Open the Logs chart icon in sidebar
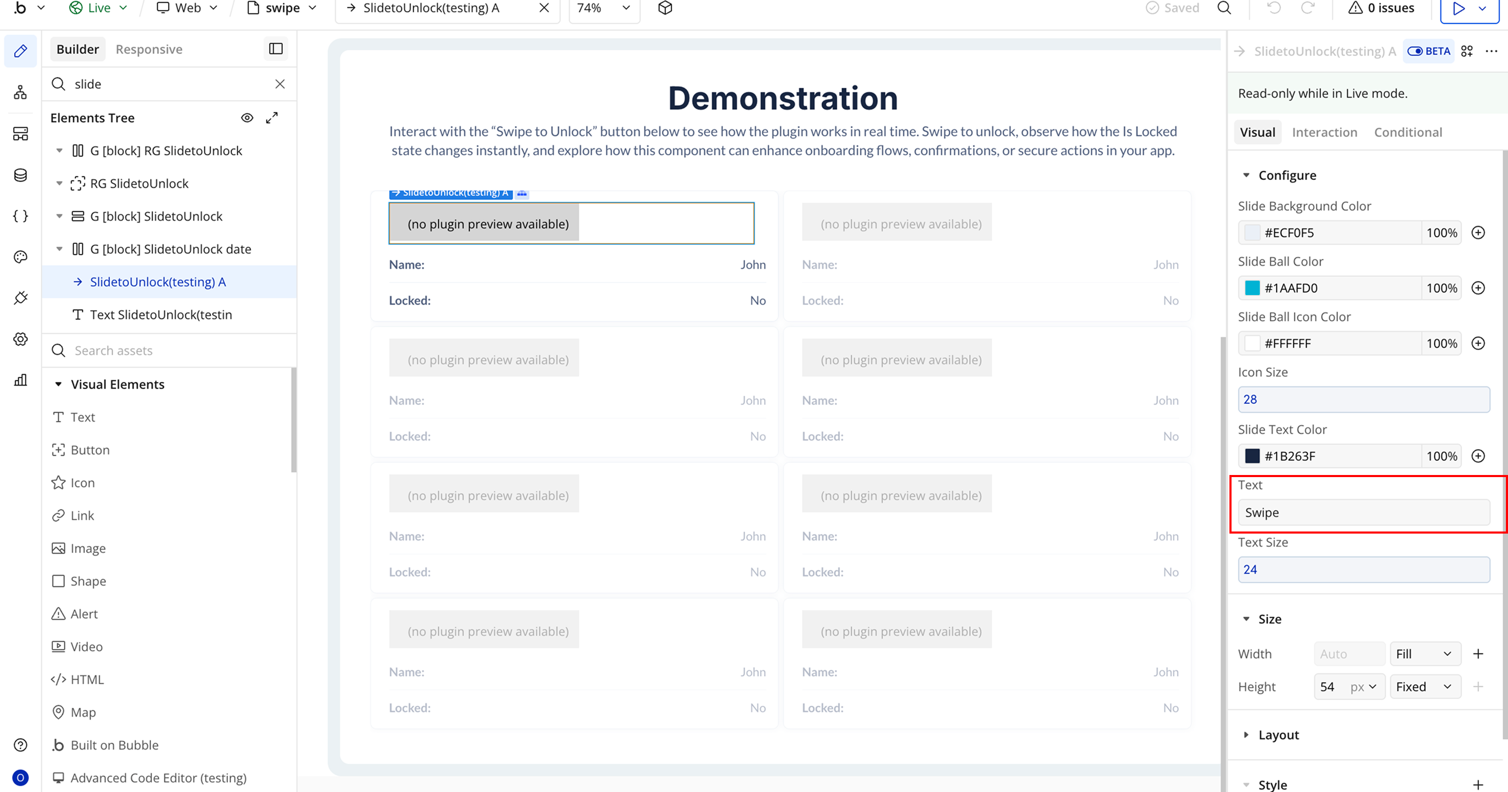The width and height of the screenshot is (1508, 792). tap(20, 380)
